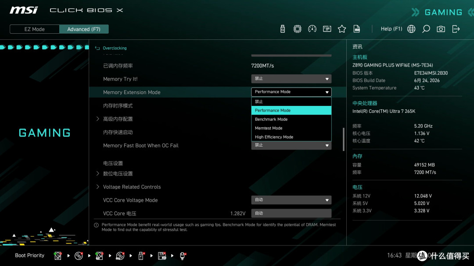Click the MSI logo
The height and width of the screenshot is (266, 474).
pos(24,10)
